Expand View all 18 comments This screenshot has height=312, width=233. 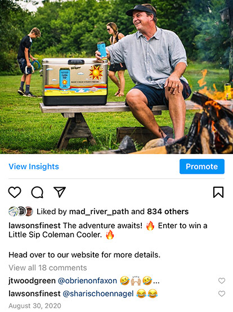pos(48,268)
